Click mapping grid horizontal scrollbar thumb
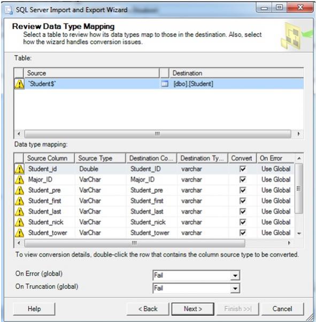This screenshot has width=316, height=322. click(x=135, y=243)
